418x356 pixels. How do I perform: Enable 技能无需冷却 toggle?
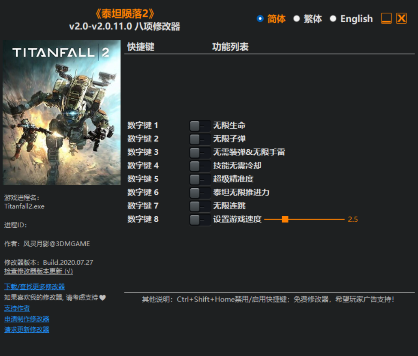[x=199, y=166]
